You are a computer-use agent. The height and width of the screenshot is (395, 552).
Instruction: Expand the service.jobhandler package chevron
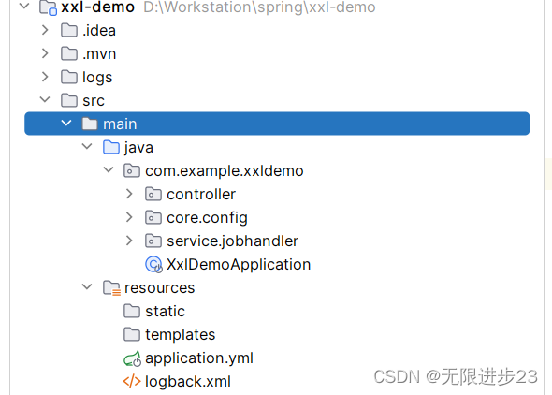pyautogui.click(x=129, y=241)
